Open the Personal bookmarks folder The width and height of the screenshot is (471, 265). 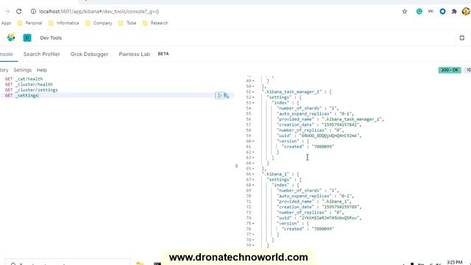(x=29, y=23)
